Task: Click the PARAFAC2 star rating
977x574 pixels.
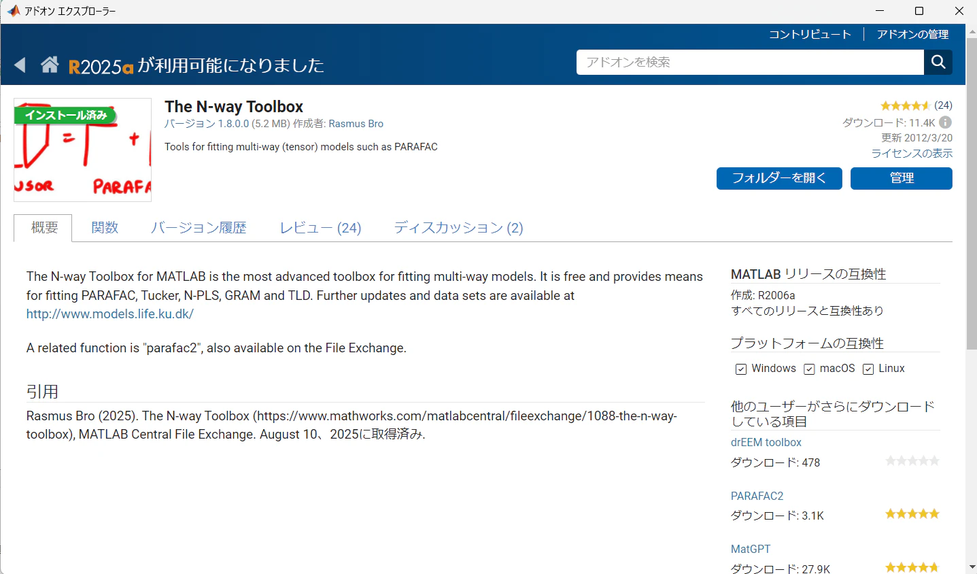Action: 912,514
